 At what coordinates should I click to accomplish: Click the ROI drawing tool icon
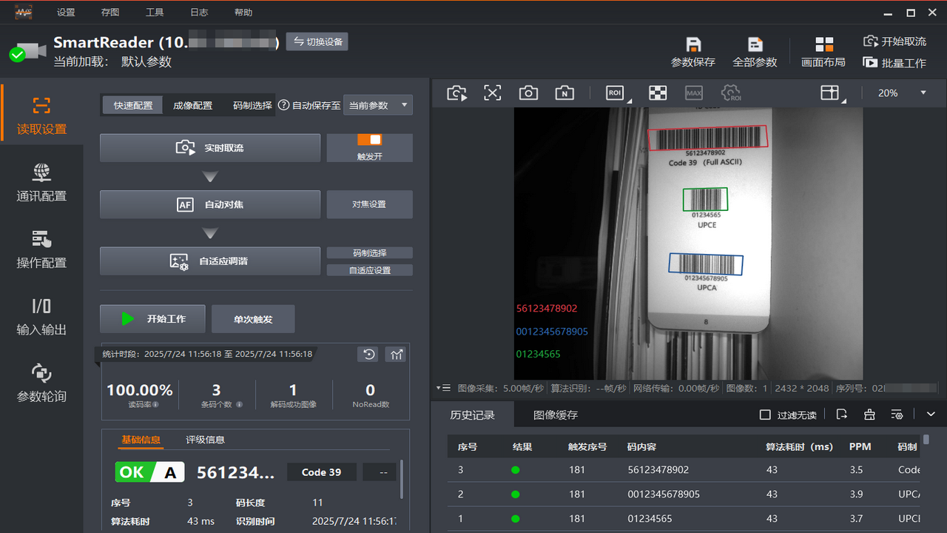[615, 93]
